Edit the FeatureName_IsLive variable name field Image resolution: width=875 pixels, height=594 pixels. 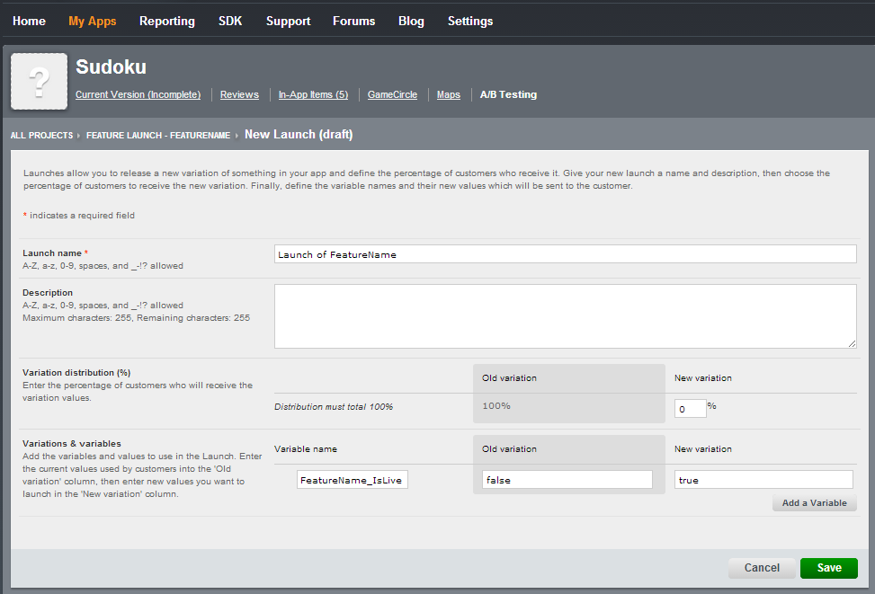352,480
